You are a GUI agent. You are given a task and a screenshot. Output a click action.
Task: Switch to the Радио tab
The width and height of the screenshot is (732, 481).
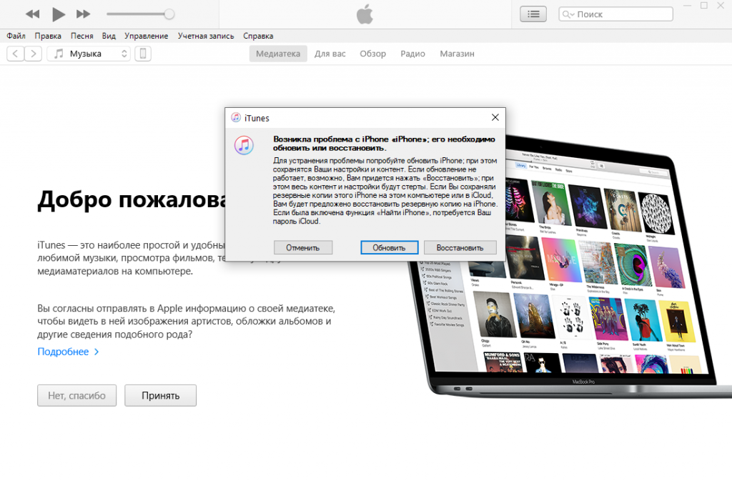click(x=412, y=54)
